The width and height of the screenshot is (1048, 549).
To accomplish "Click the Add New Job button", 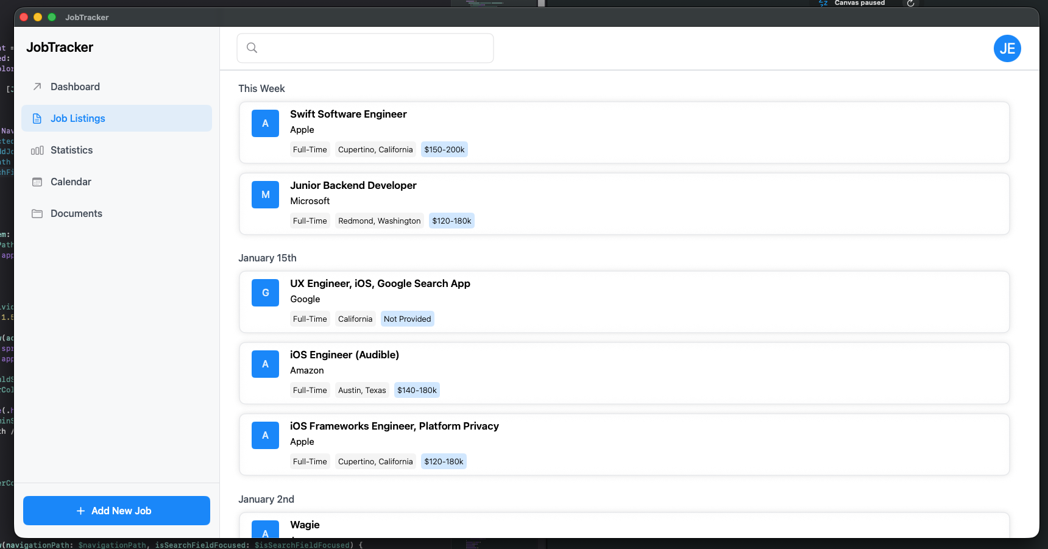I will click(116, 511).
